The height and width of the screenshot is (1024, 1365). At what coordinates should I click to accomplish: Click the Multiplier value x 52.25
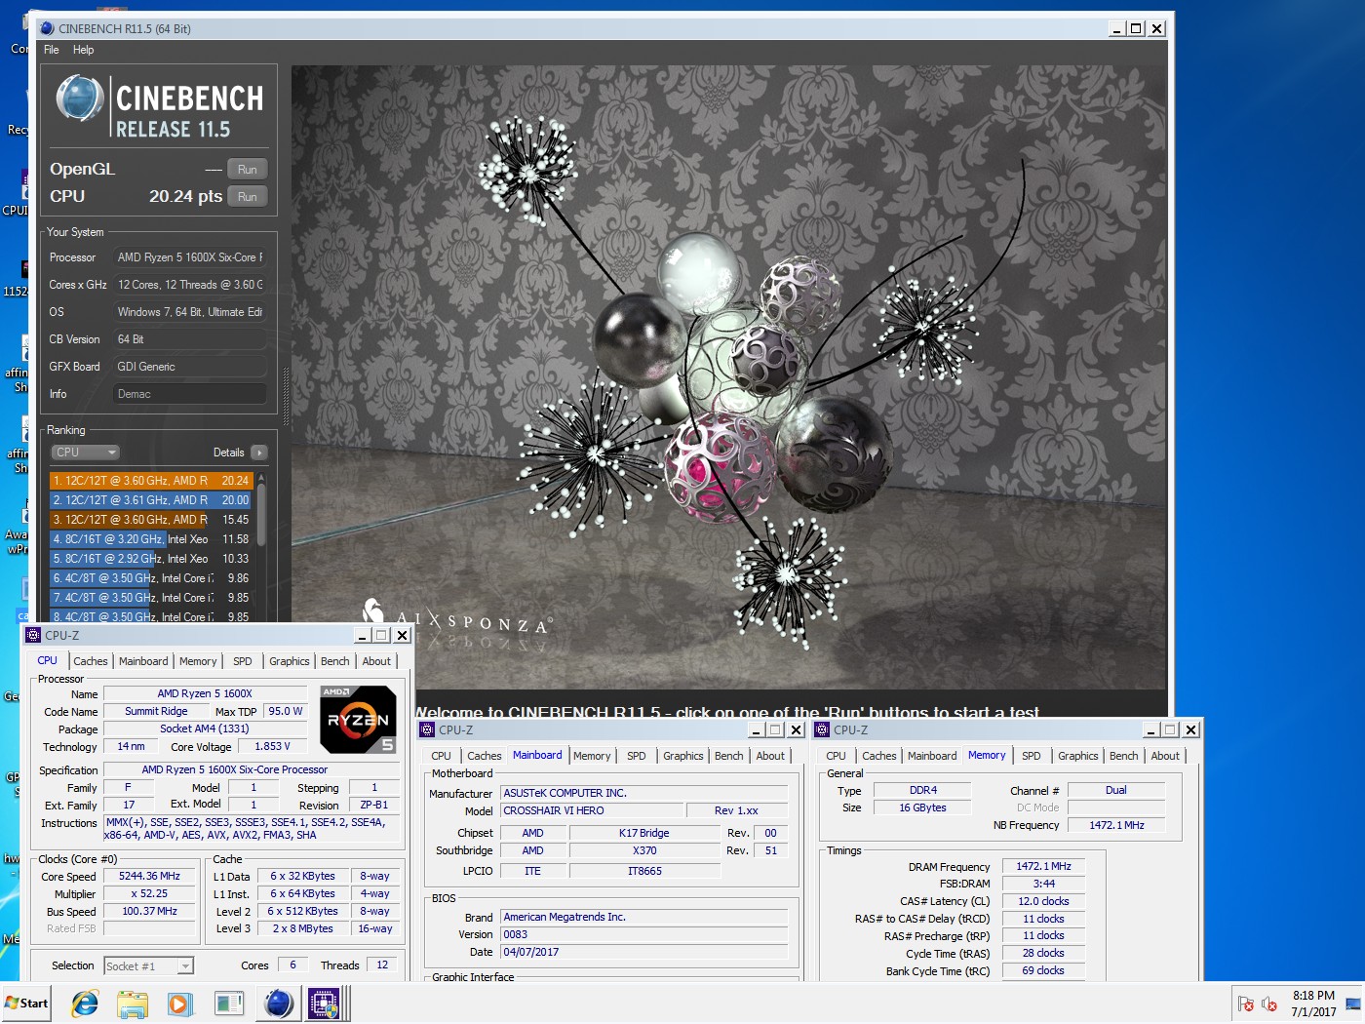click(149, 893)
